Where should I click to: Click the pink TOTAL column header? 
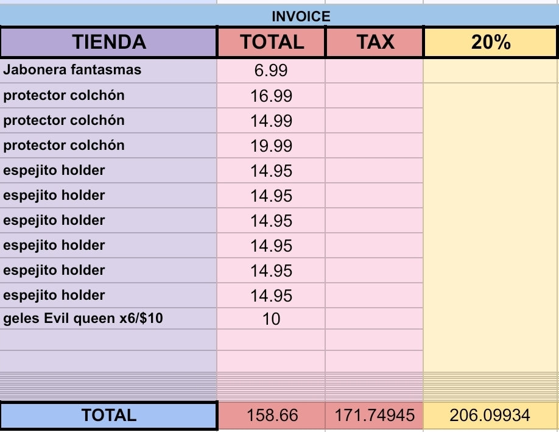coord(272,42)
